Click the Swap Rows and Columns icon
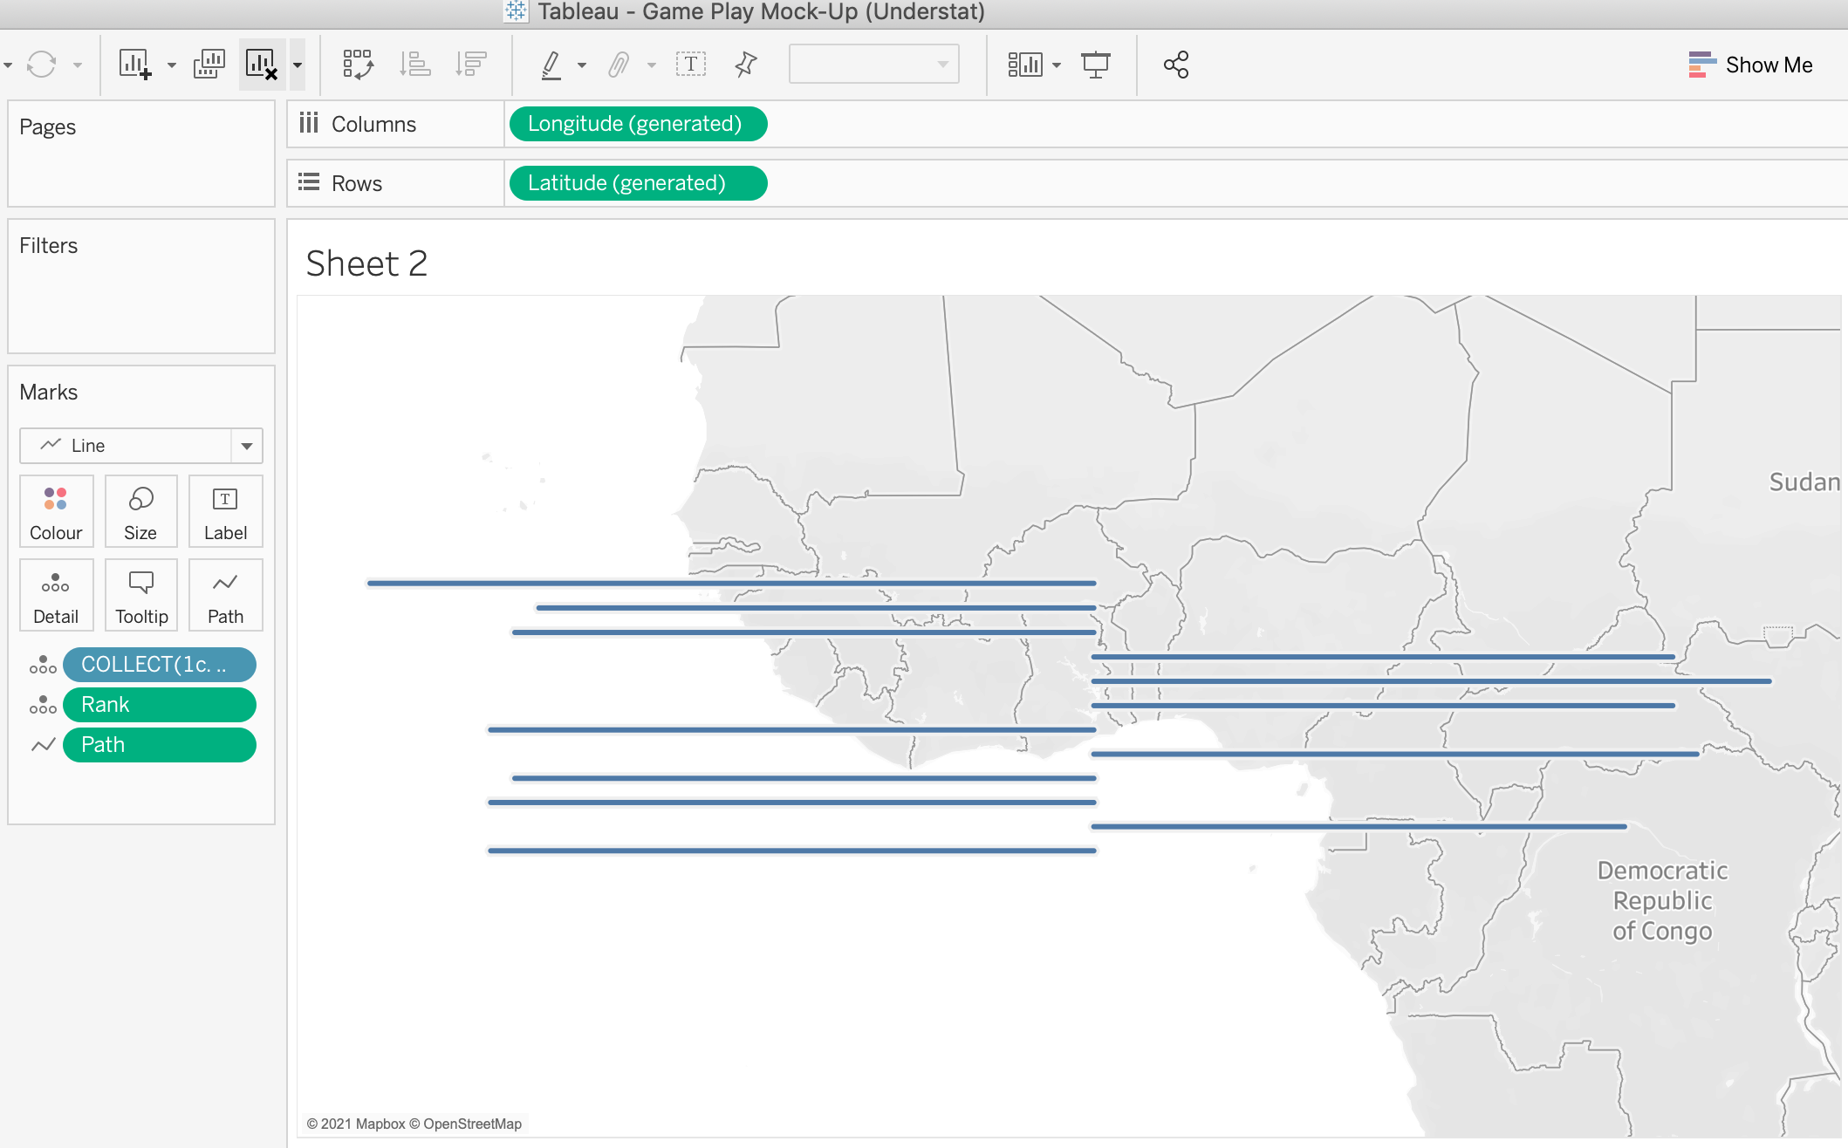Screen dimensions: 1848x1148 (358, 65)
